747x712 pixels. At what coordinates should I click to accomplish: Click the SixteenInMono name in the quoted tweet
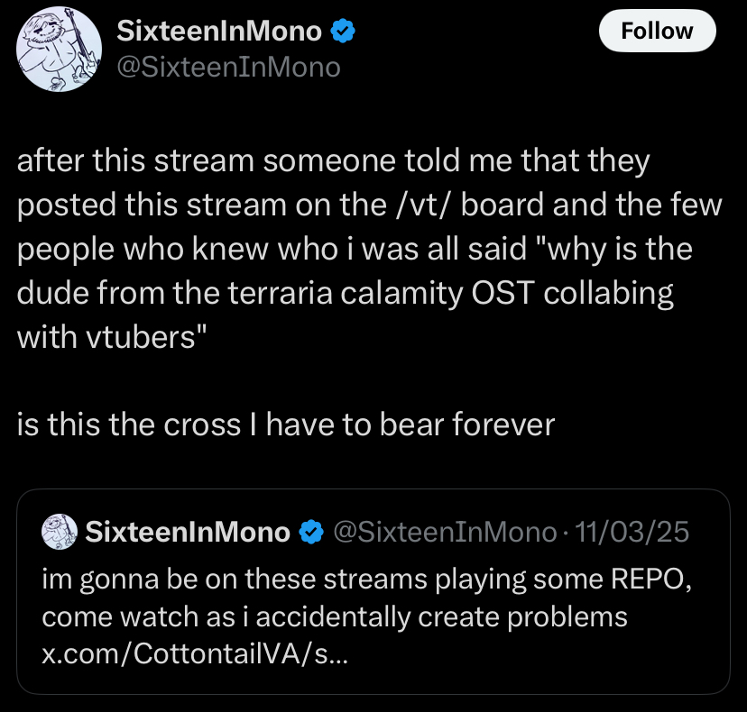[188, 532]
